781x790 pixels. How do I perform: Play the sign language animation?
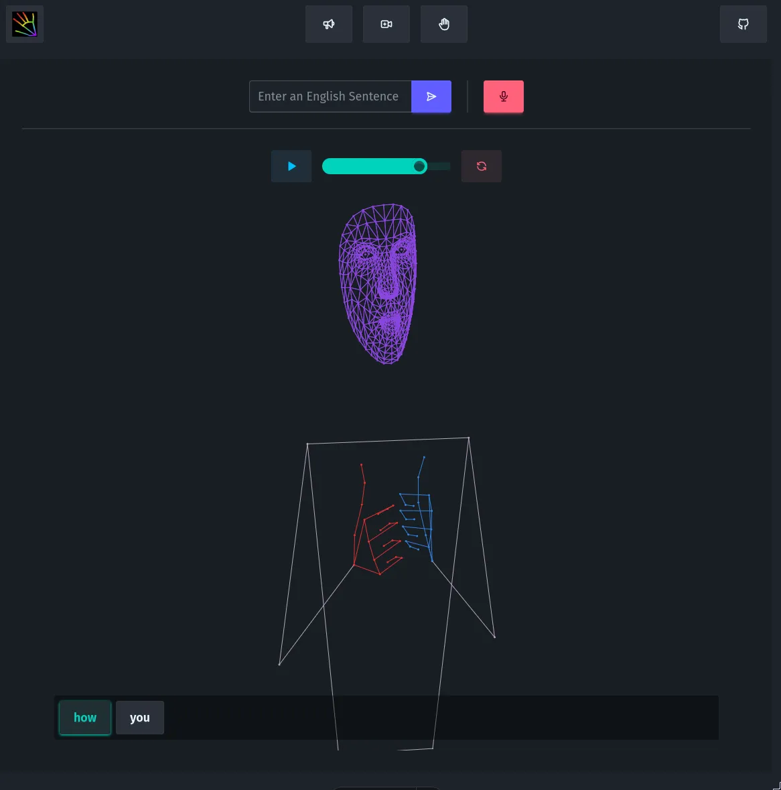291,166
